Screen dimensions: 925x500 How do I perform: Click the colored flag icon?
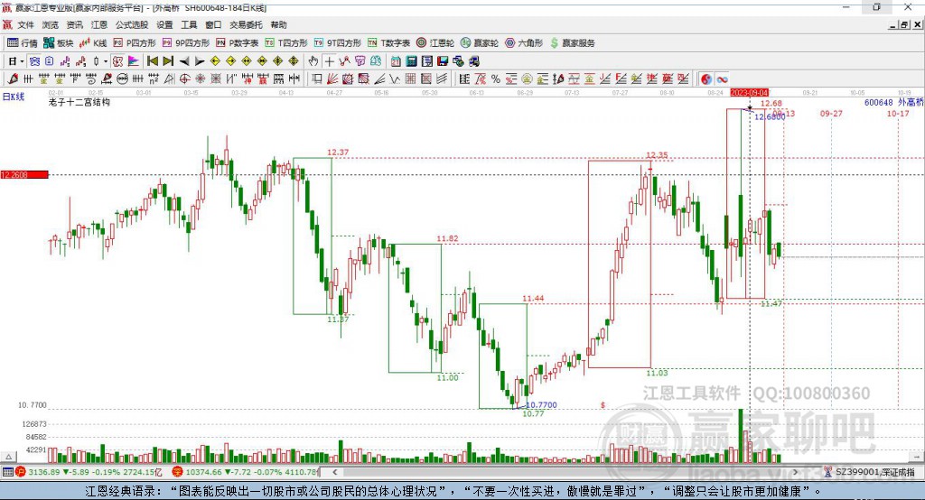click(x=134, y=61)
